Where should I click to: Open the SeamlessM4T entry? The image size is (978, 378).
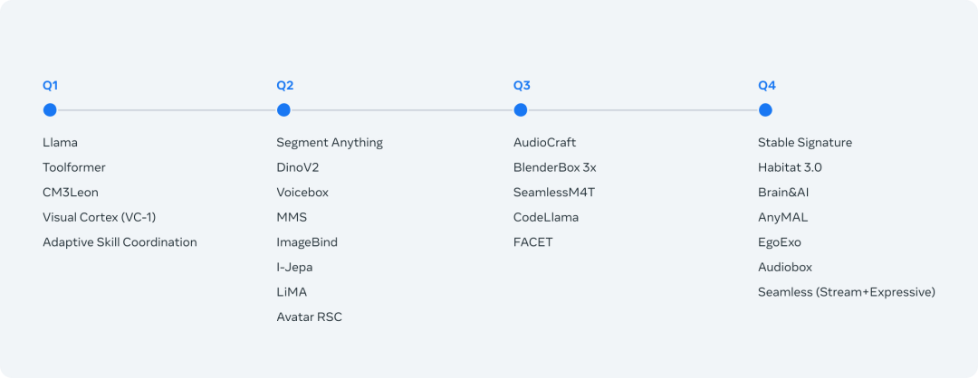[553, 193]
